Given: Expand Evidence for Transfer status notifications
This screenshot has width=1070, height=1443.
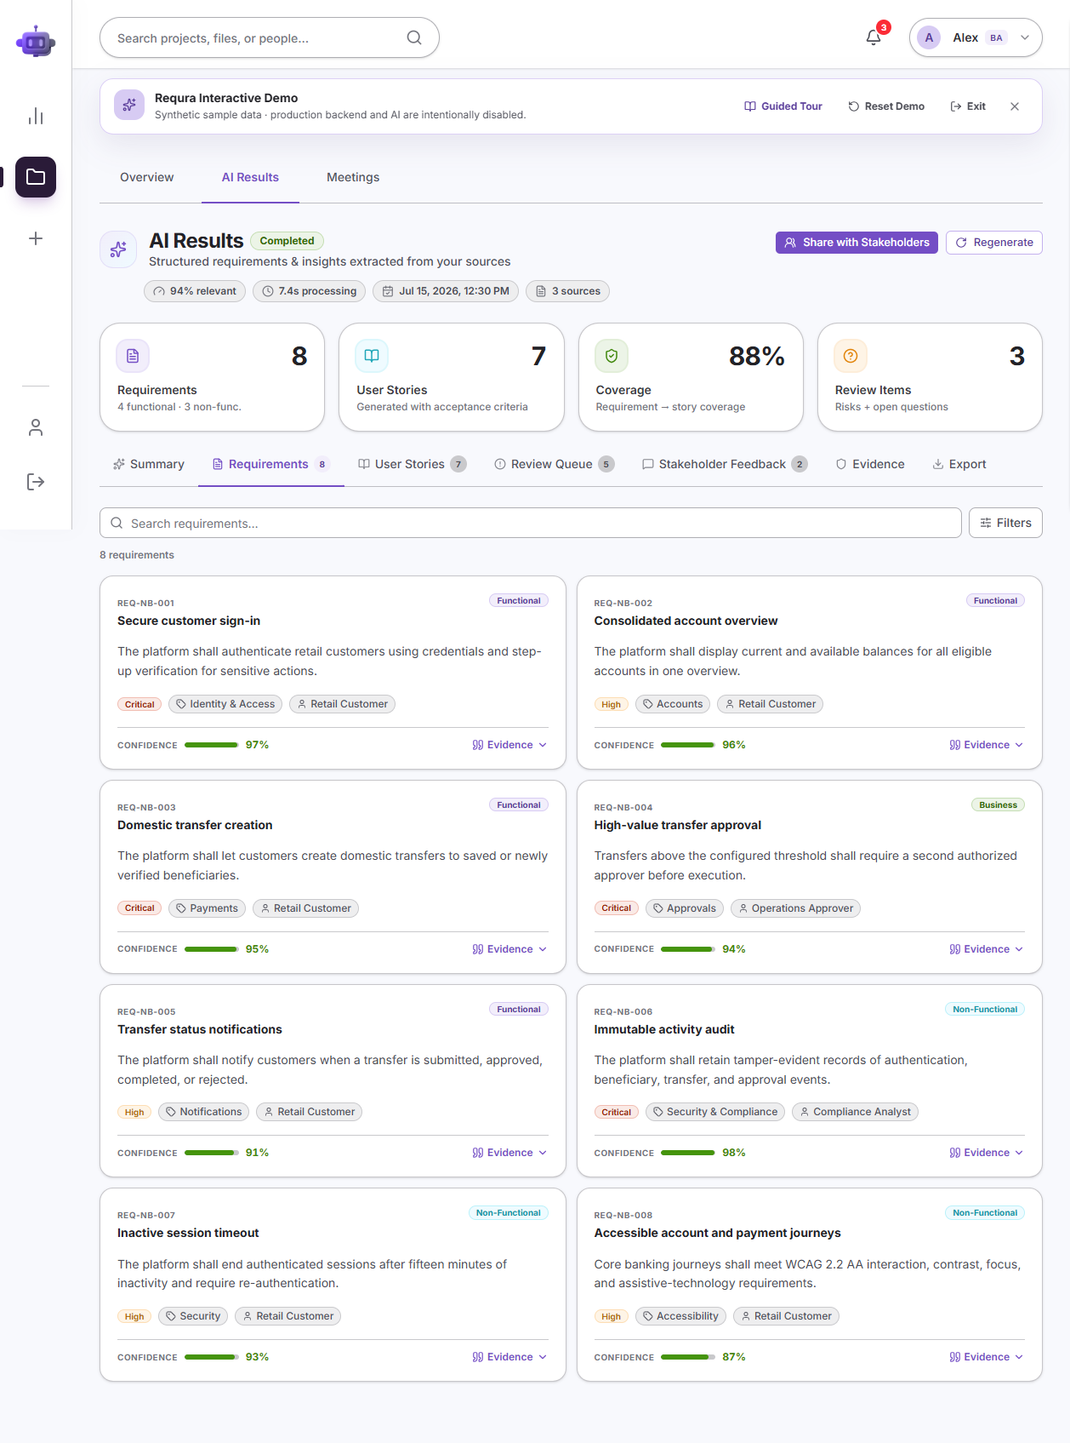Looking at the screenshot, I should click(509, 1153).
